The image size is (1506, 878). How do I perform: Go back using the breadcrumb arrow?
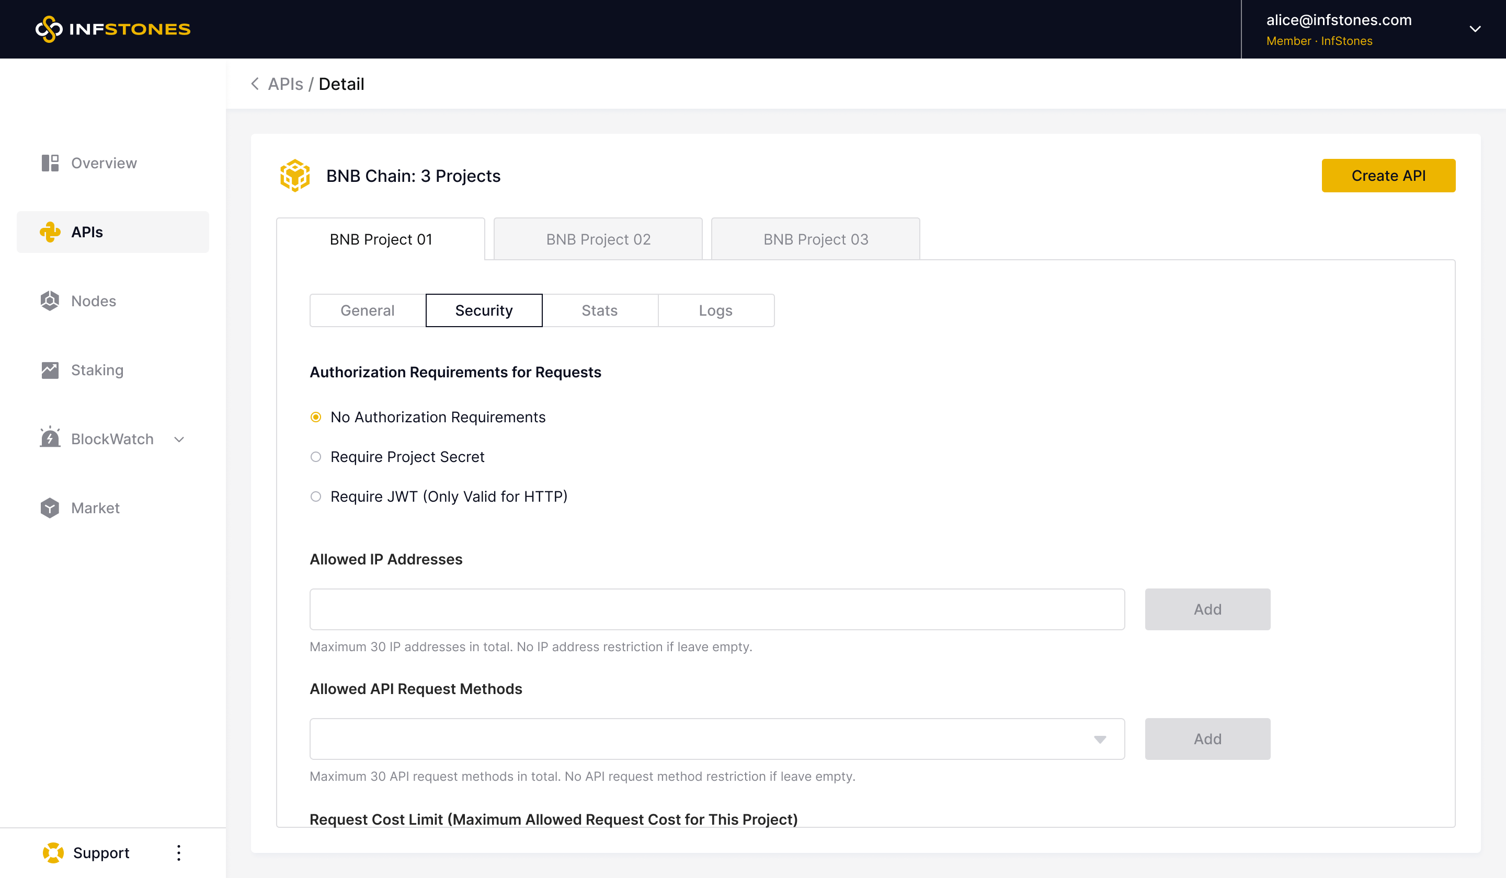pos(255,84)
